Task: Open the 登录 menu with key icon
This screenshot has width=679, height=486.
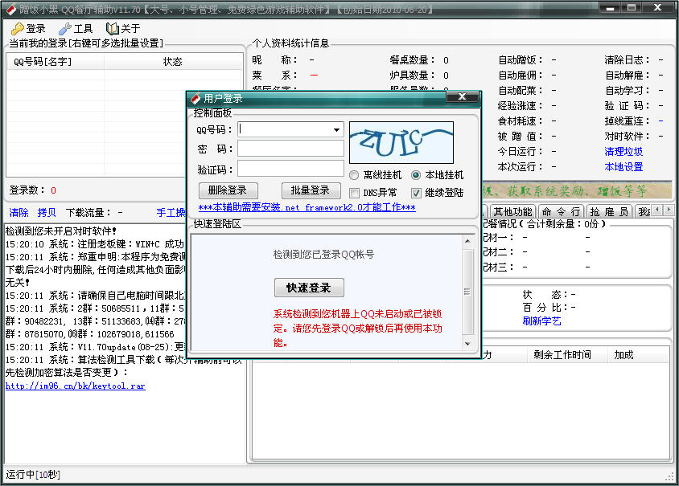Action: [29, 29]
